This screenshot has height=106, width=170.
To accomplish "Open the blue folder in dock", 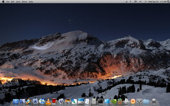I will coord(146,102).
